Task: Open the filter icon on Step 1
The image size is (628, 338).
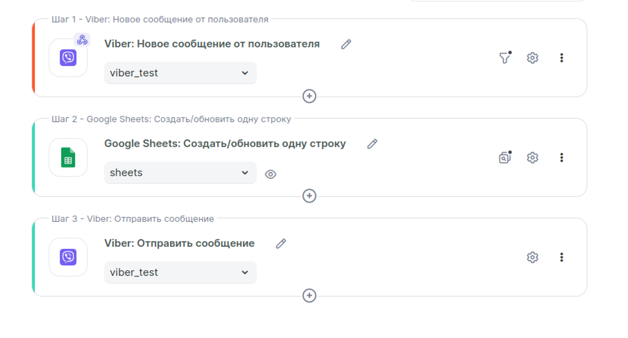Action: (505, 58)
